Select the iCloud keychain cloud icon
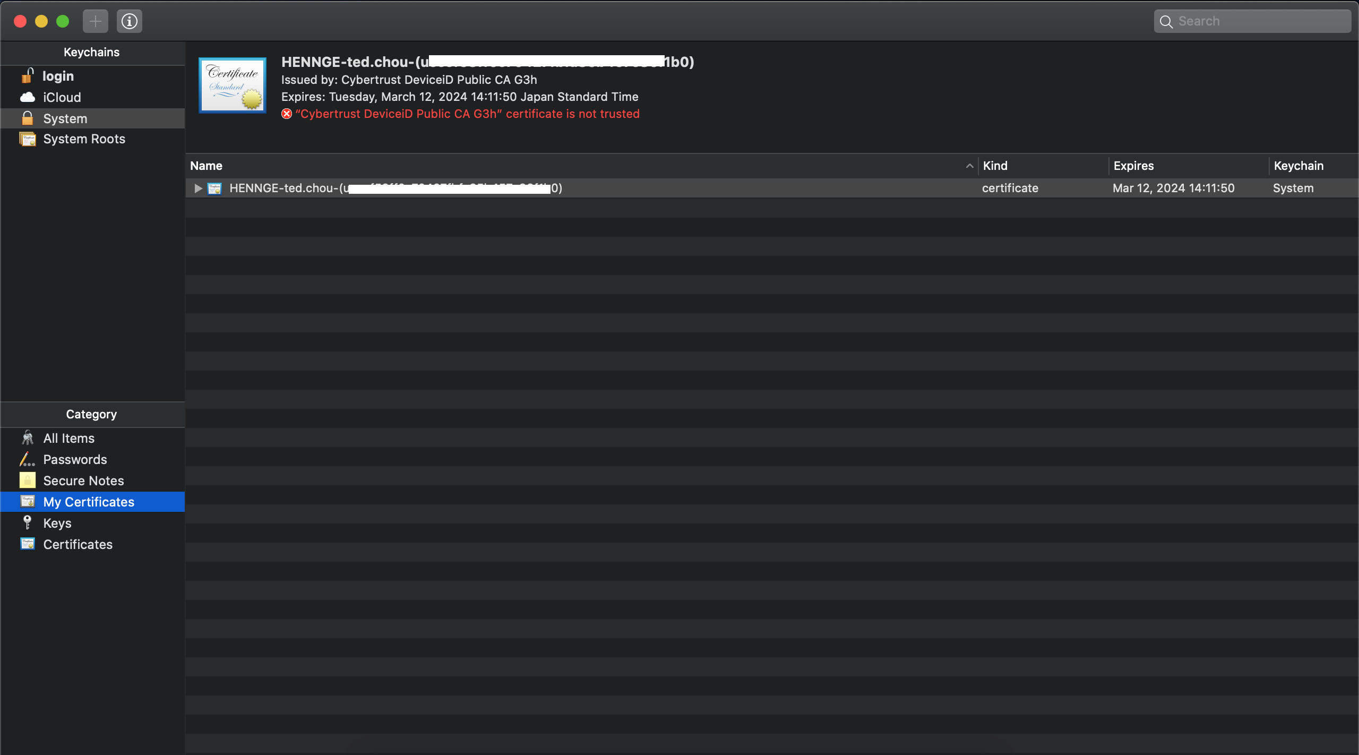The image size is (1359, 755). (x=28, y=97)
